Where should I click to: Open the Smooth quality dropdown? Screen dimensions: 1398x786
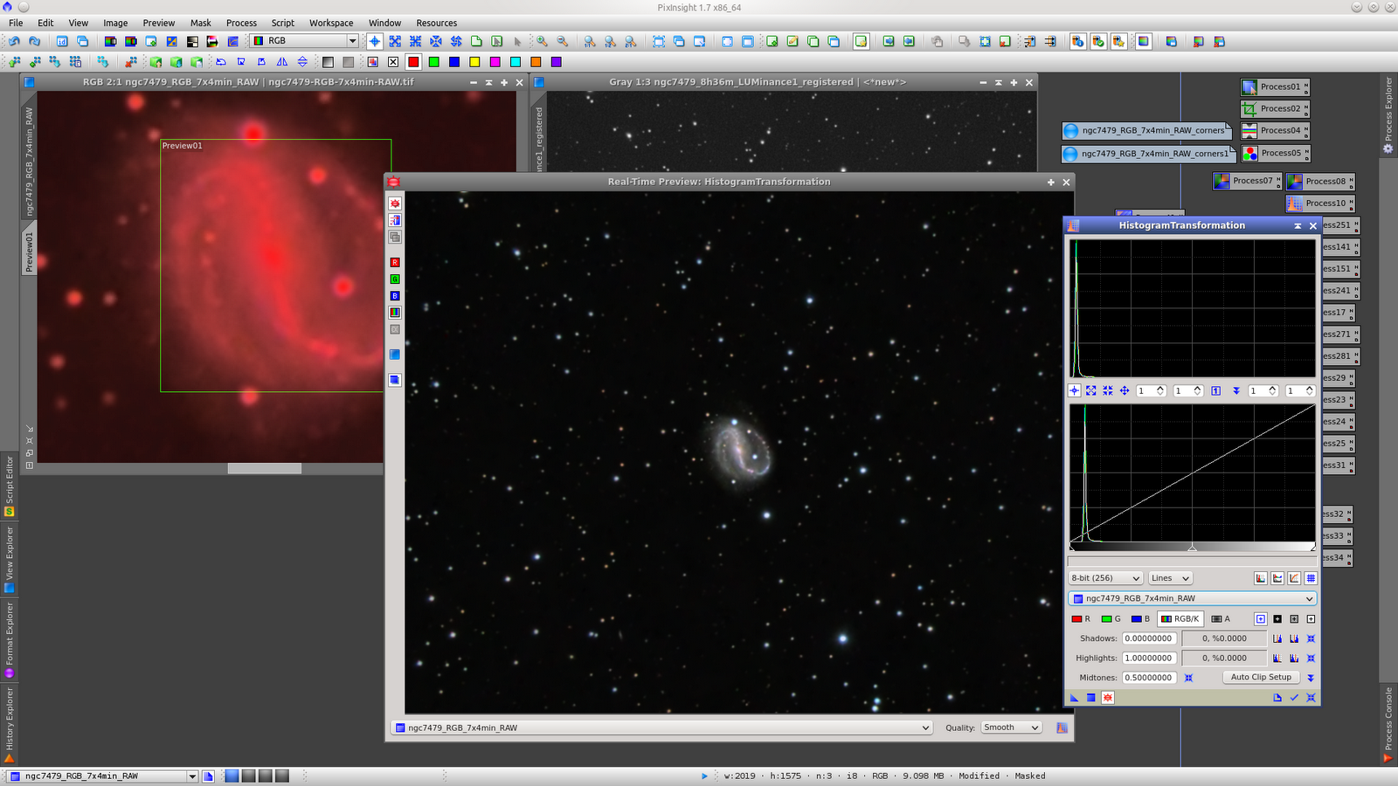1011,727
